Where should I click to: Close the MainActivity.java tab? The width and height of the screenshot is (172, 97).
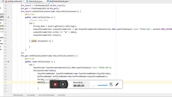(x=44, y=1)
